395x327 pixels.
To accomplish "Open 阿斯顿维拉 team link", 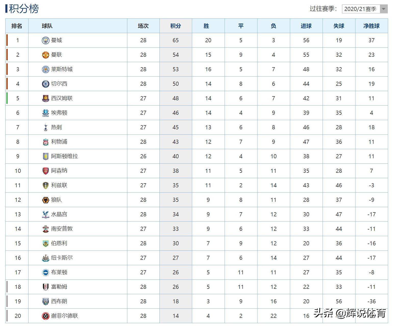I will pyautogui.click(x=65, y=156).
